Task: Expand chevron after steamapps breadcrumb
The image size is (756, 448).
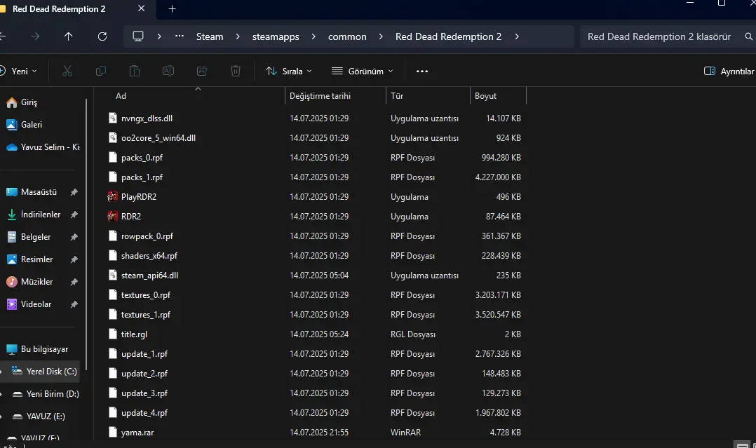Action: (x=313, y=36)
